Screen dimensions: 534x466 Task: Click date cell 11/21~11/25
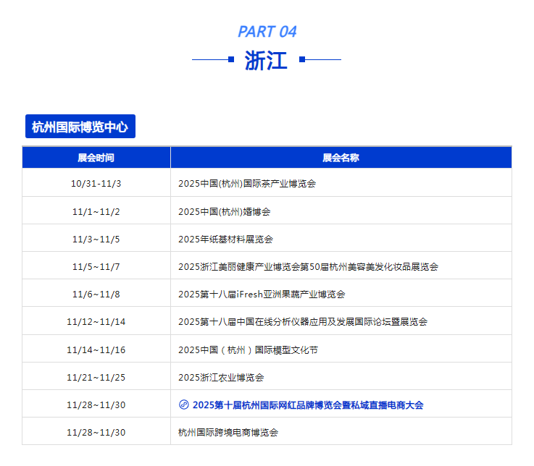coord(96,378)
